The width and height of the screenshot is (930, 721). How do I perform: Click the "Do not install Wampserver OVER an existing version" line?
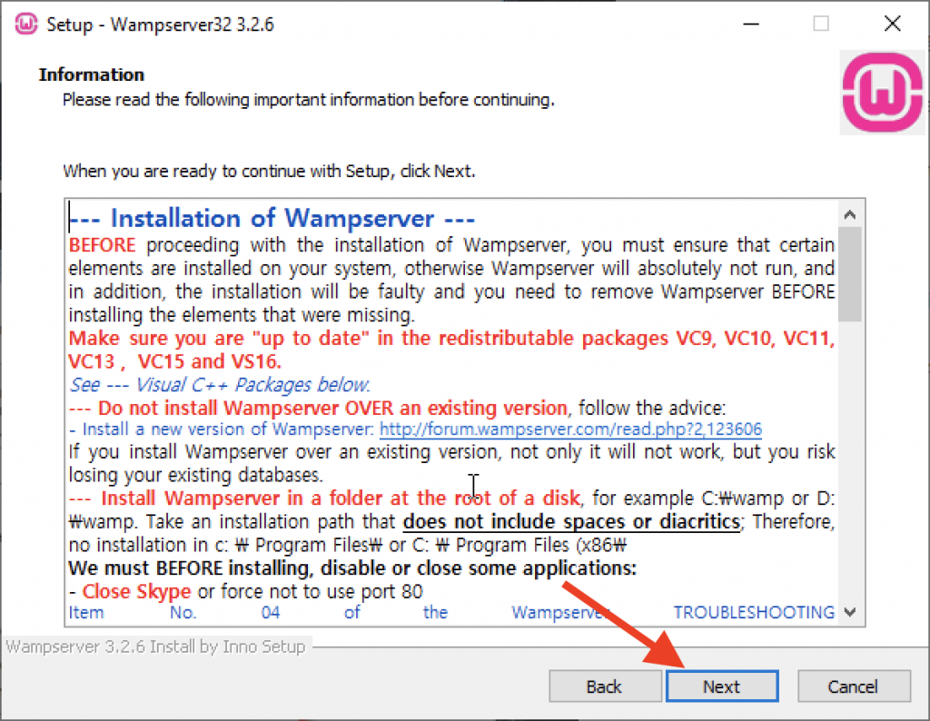(318, 408)
